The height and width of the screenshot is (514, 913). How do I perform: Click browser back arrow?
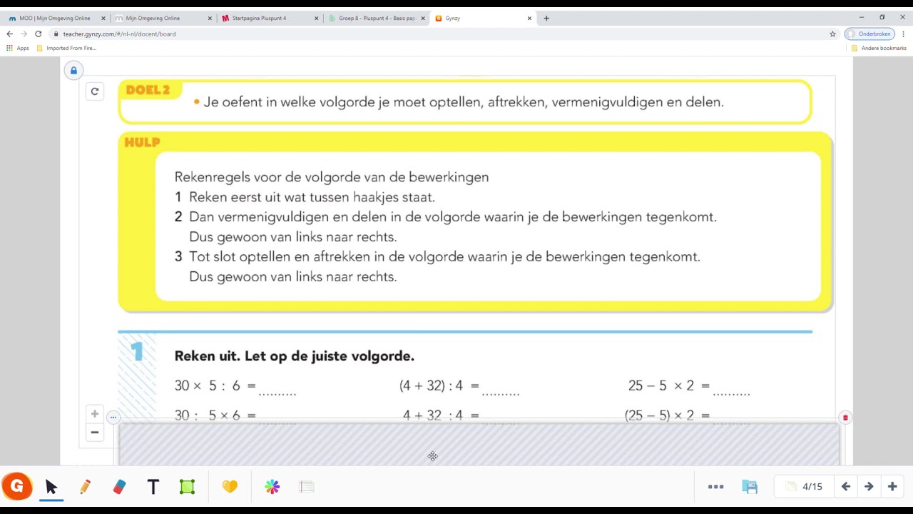click(10, 34)
